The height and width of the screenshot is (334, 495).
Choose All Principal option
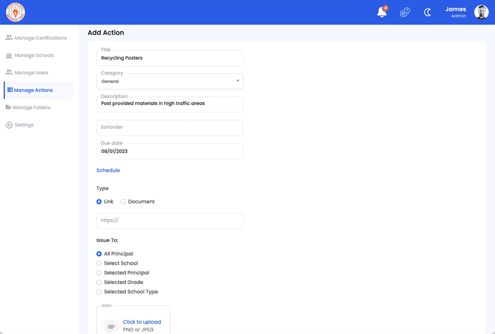(99, 254)
